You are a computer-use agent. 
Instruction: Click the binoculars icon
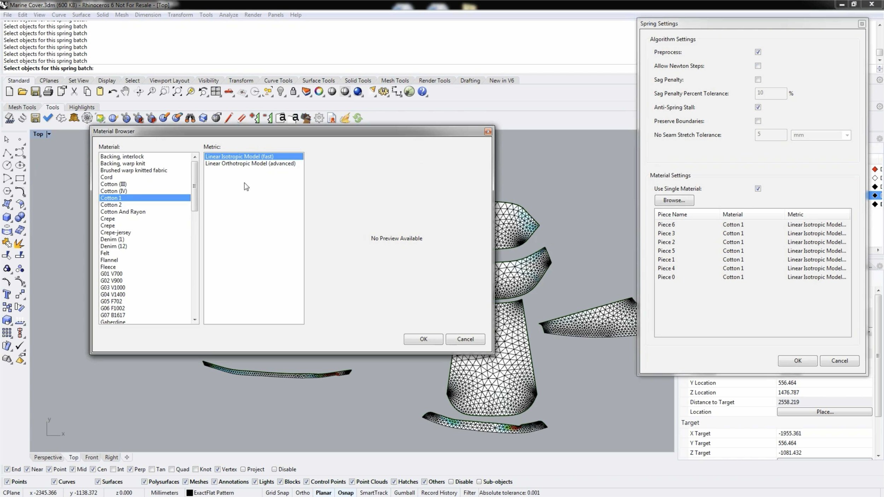pyautogui.click(x=190, y=118)
